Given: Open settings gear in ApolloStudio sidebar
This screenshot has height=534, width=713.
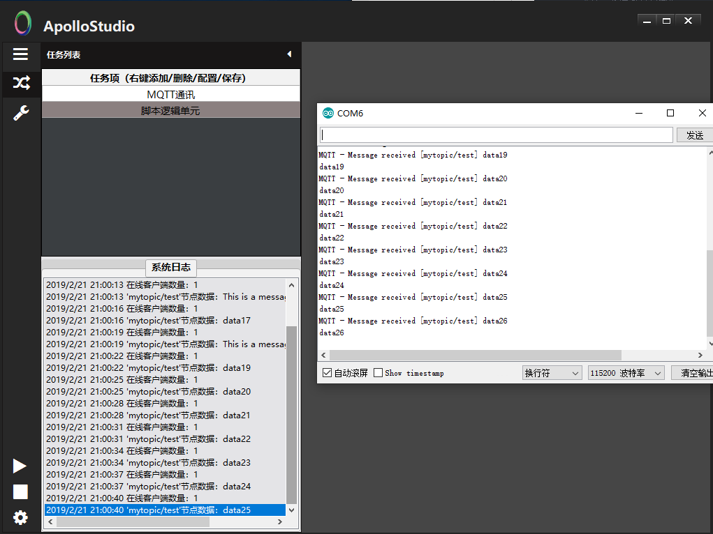Looking at the screenshot, I should [20, 517].
